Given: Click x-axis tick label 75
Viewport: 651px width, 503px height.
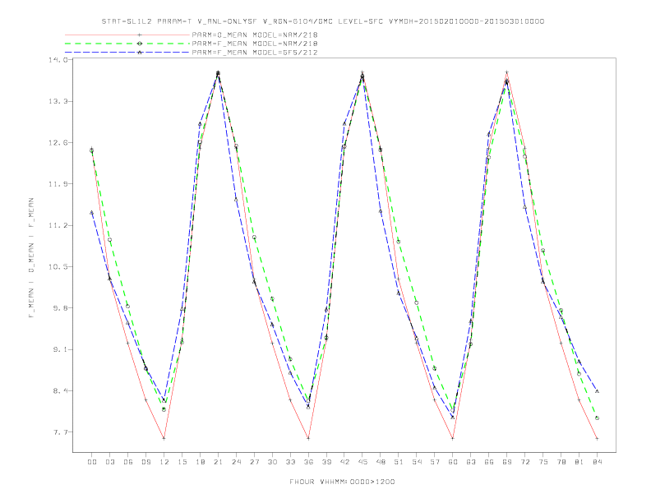Looking at the screenshot, I should coord(543,462).
